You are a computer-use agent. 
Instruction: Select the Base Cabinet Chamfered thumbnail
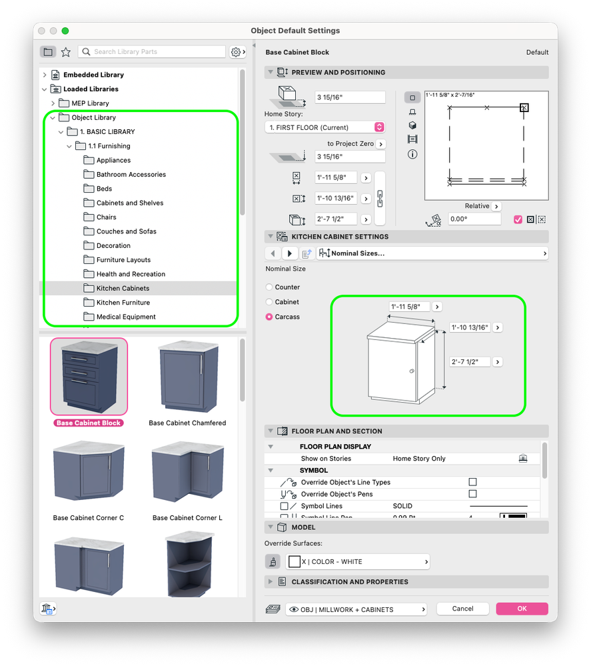point(188,377)
